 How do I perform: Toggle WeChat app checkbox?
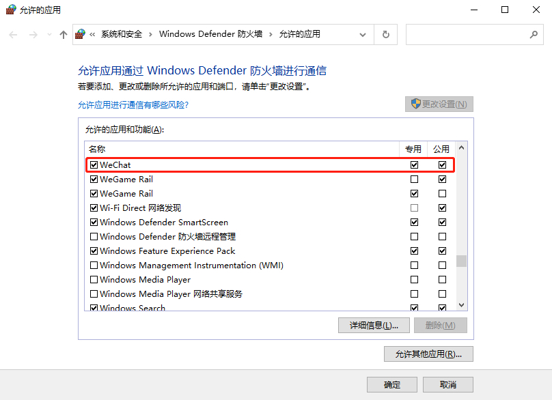pyautogui.click(x=94, y=165)
